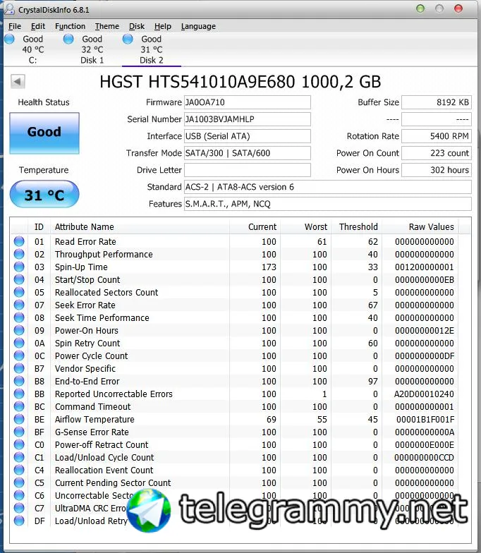Click the status orb for drive C:

pyautogui.click(x=10, y=39)
